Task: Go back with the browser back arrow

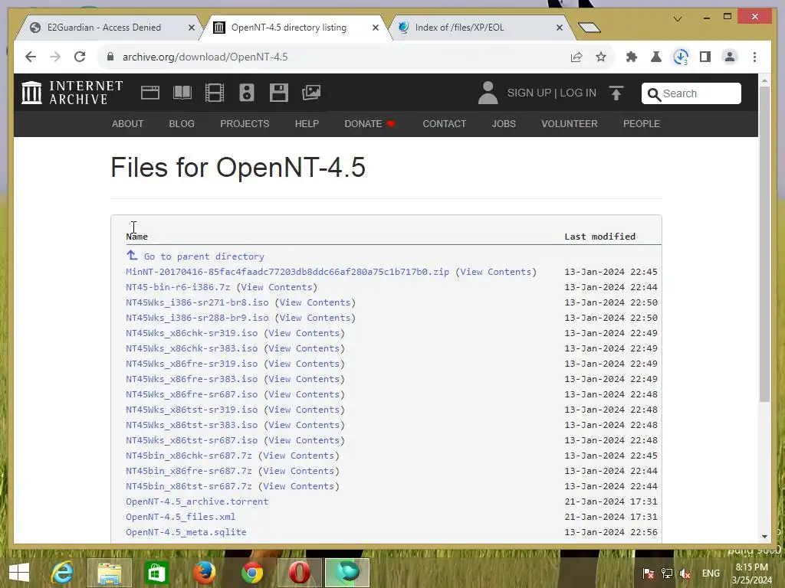Action: [x=31, y=57]
